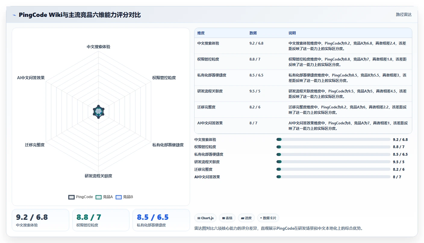Click the radar chart summary sentence at bottom
The width and height of the screenshot is (424, 243).
(279, 228)
